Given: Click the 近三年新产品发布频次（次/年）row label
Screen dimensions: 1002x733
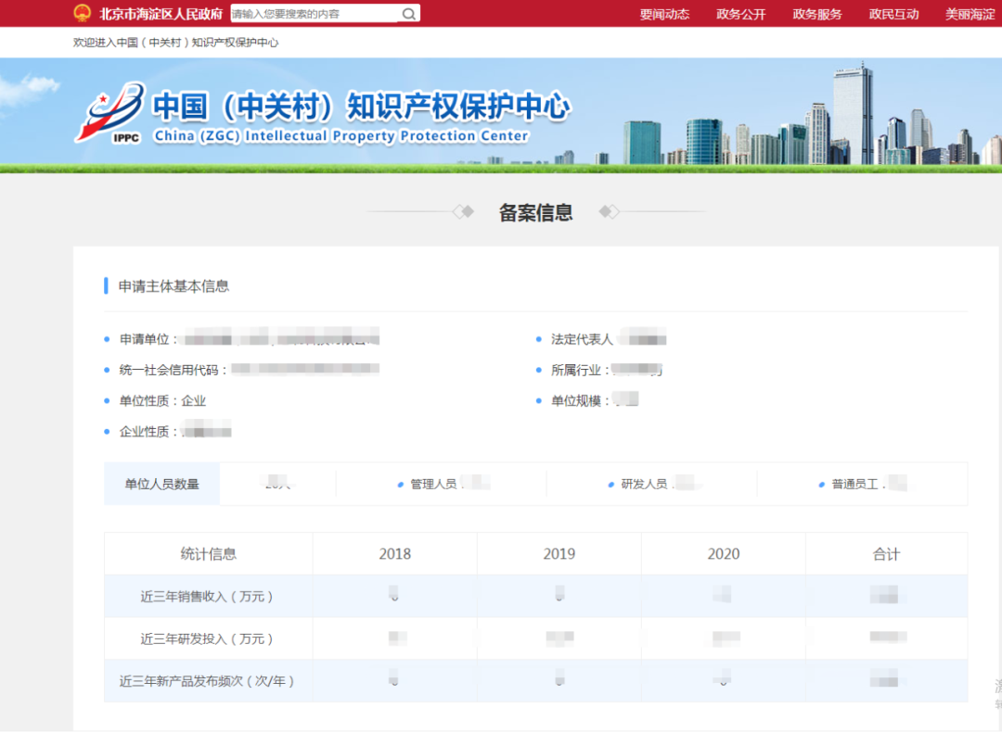Looking at the screenshot, I should [208, 681].
